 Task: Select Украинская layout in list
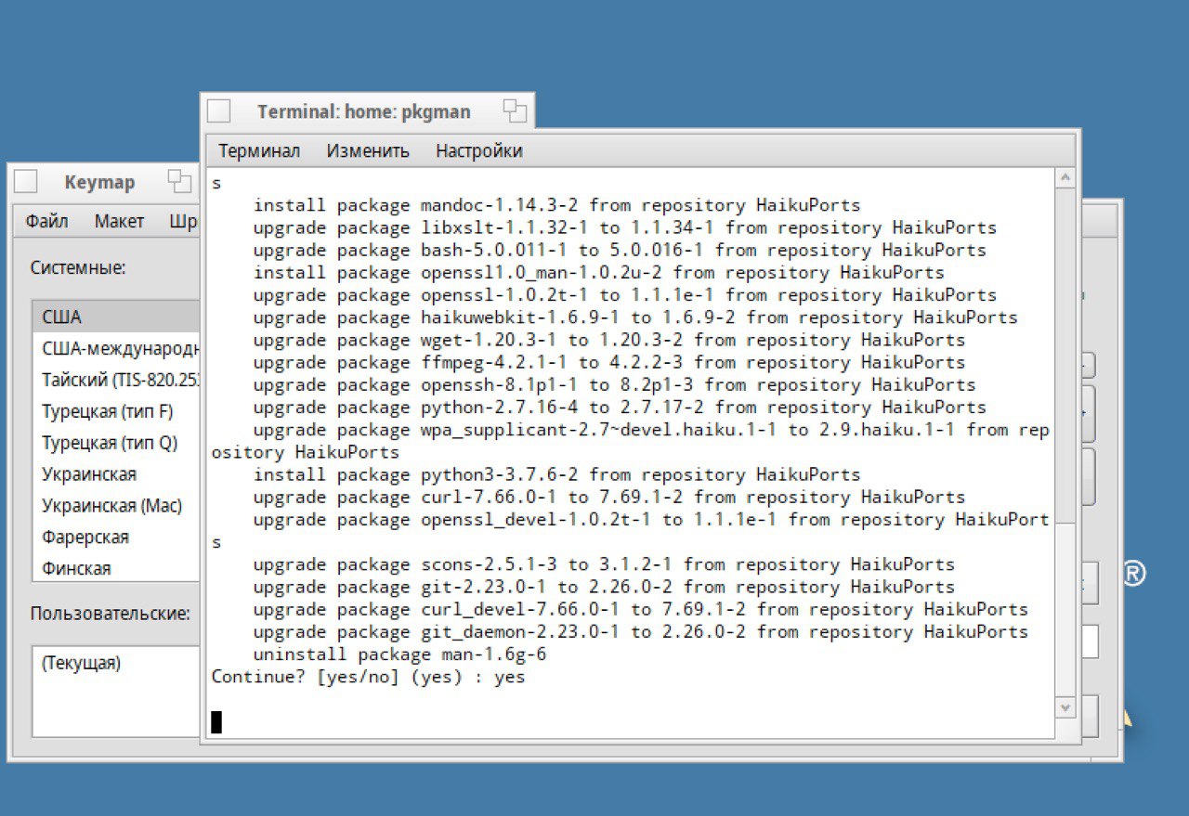pyautogui.click(x=116, y=474)
